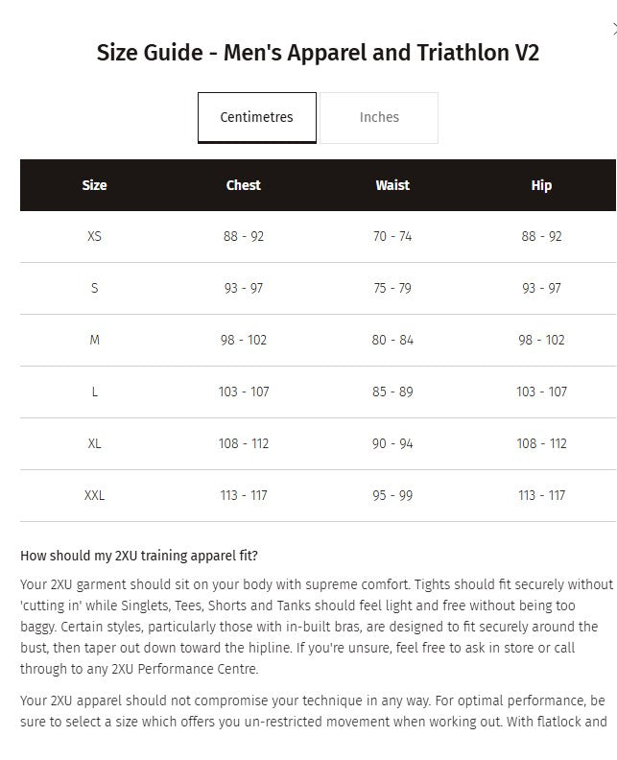This screenshot has width=617, height=760.
Task: Switch to the Centimetres tab
Action: [x=256, y=117]
